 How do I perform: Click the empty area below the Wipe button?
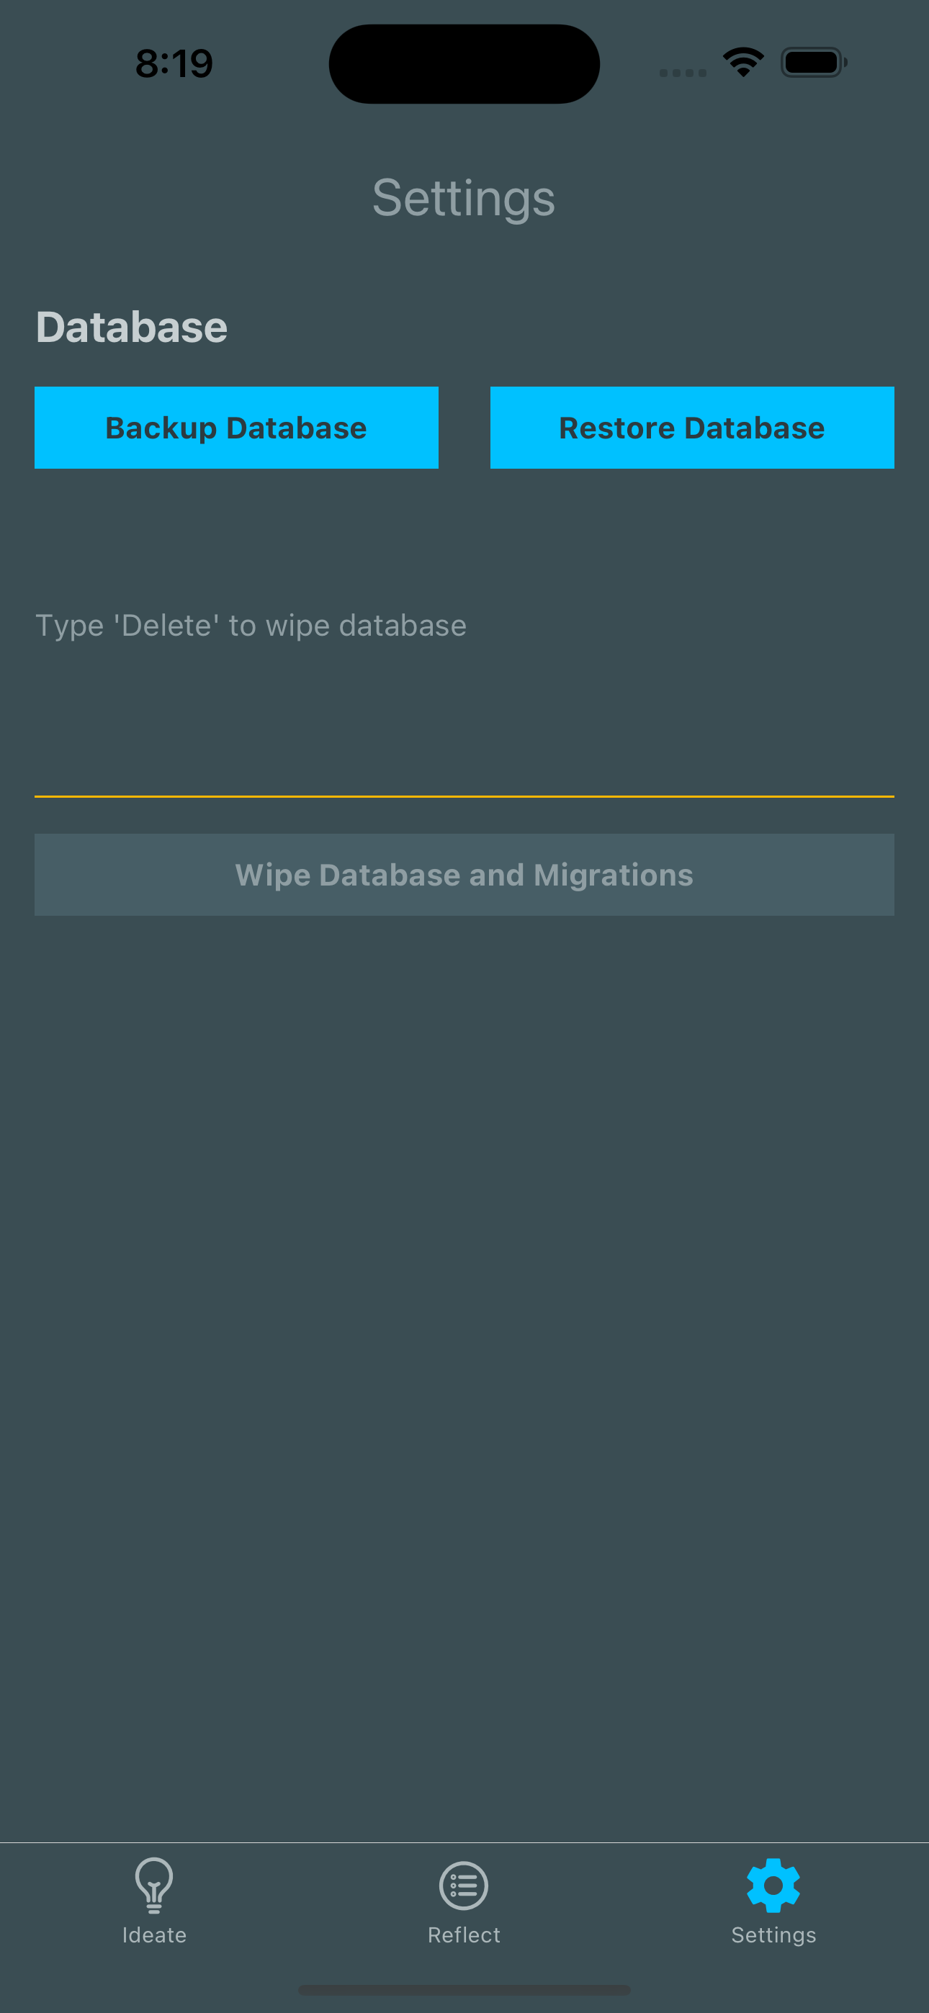[464, 1328]
